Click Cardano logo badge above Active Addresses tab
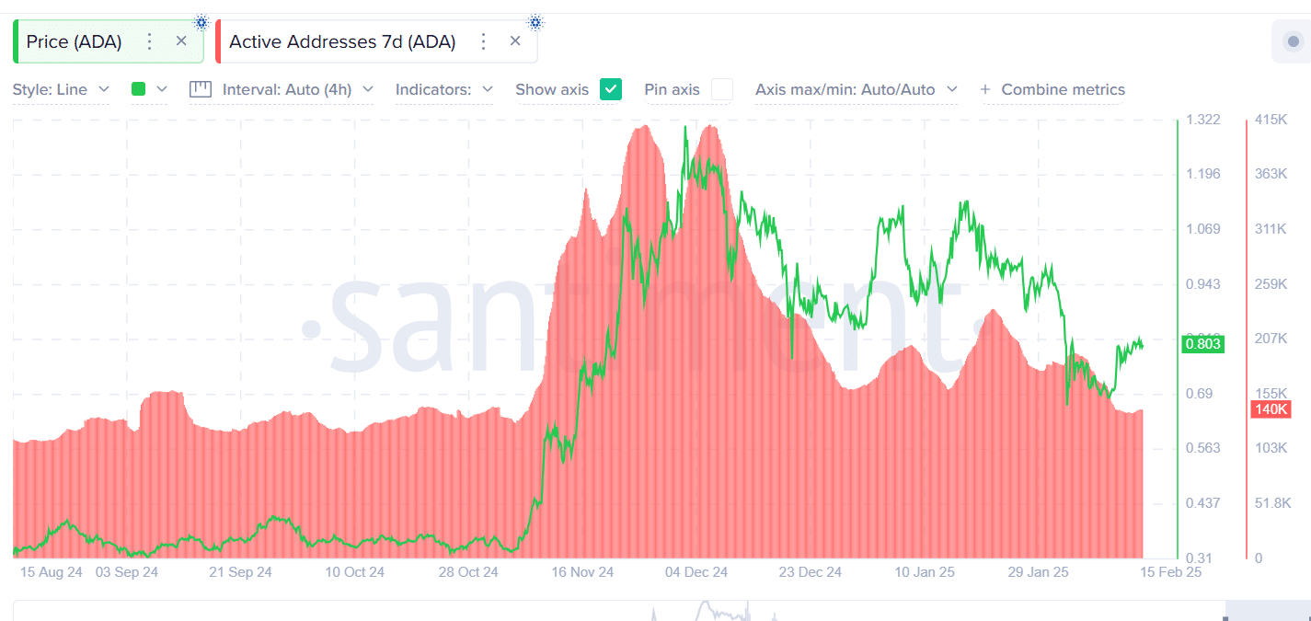This screenshot has height=621, width=1311. (x=535, y=22)
